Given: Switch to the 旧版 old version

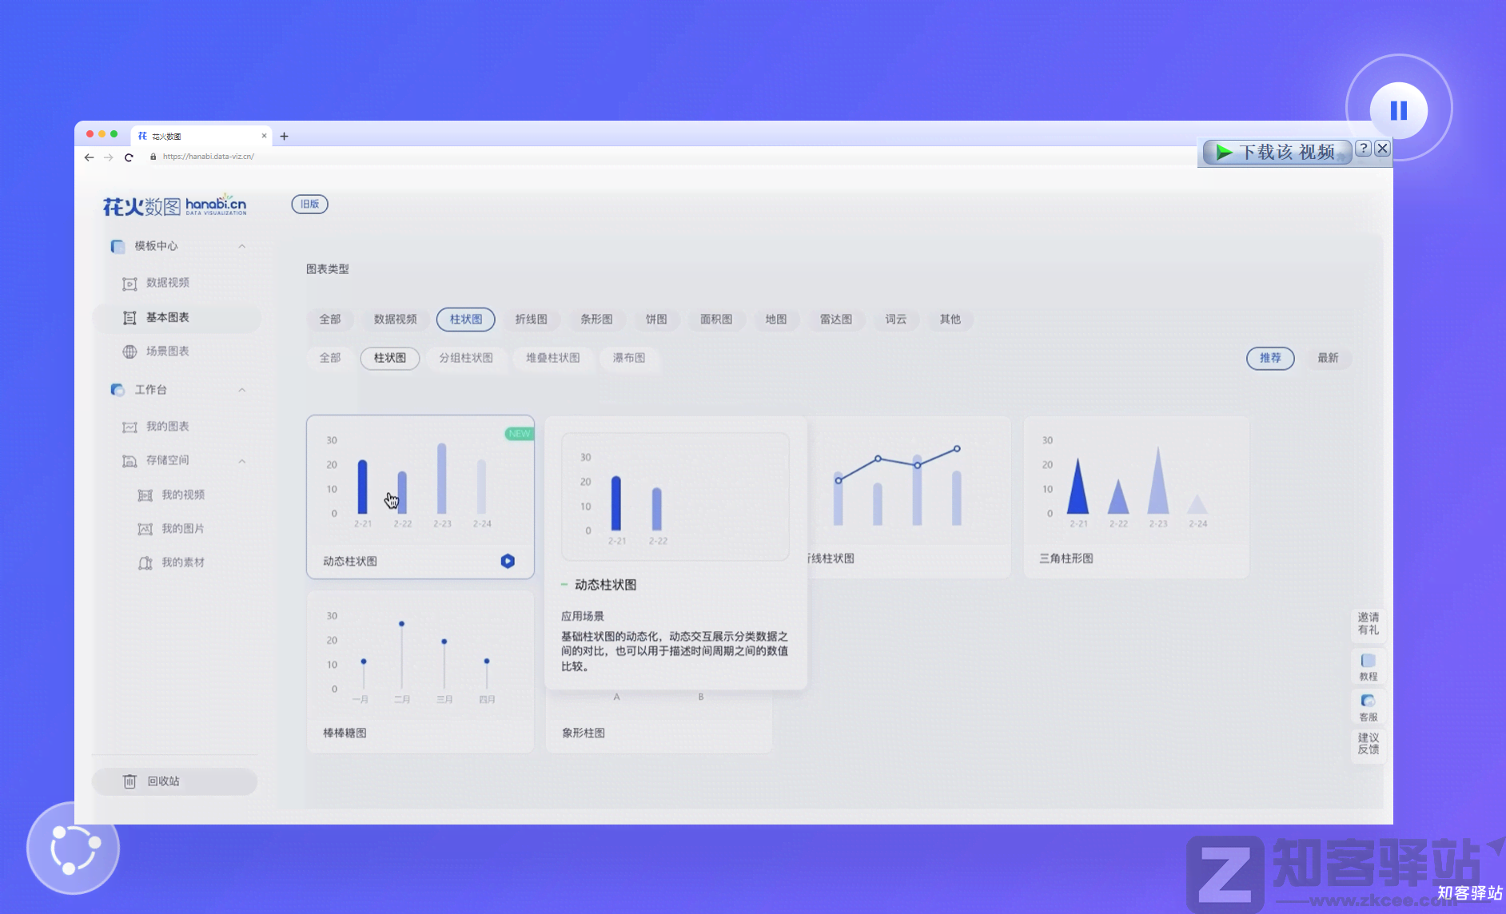Looking at the screenshot, I should coord(309,205).
